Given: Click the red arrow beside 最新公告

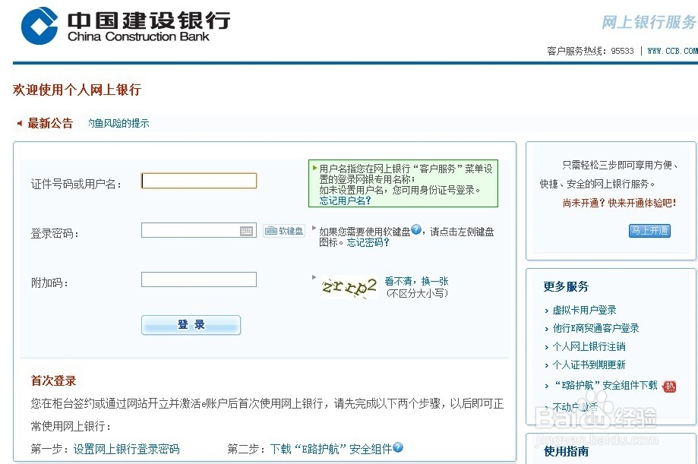Looking at the screenshot, I should pyautogui.click(x=18, y=123).
